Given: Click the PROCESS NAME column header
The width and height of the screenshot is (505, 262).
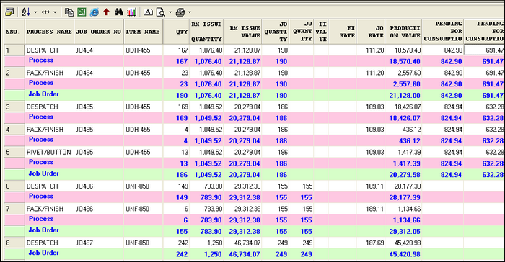Looking at the screenshot, I should 50,32.
